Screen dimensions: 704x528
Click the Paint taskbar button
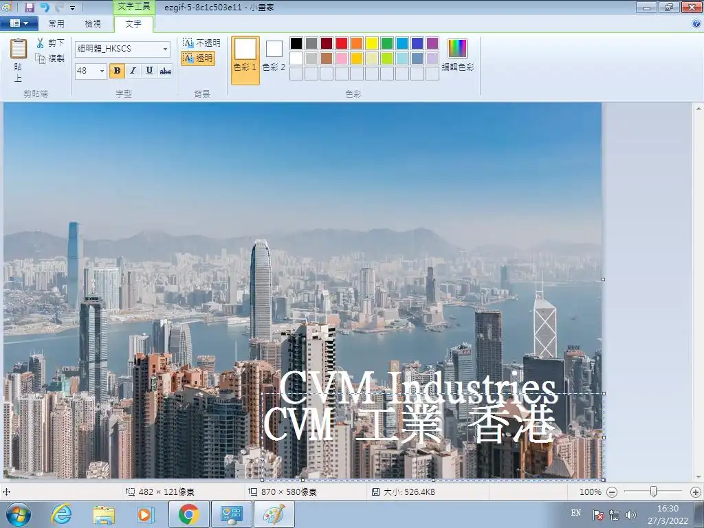[274, 514]
